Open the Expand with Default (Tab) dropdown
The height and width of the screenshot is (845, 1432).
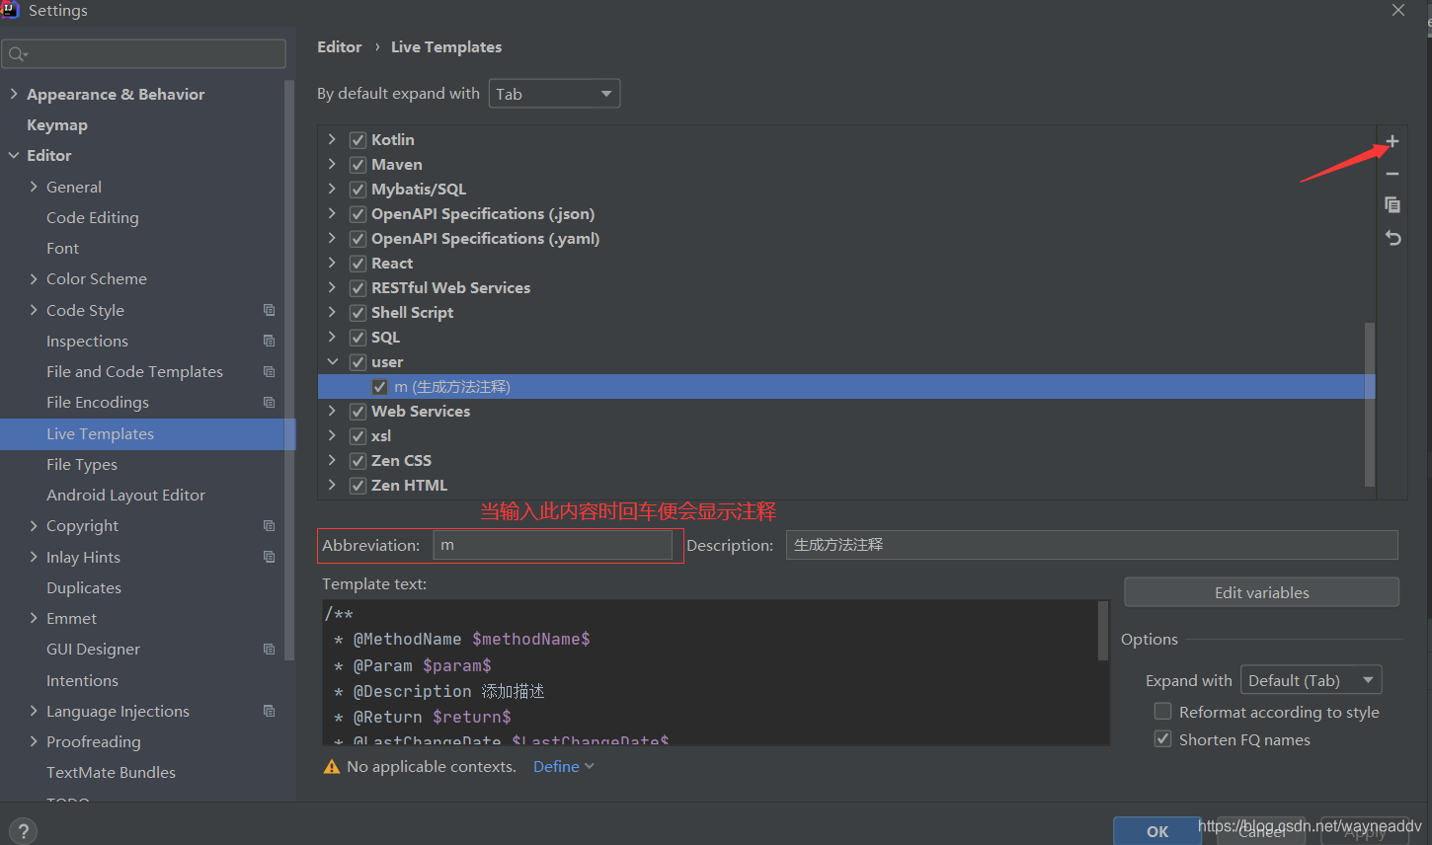click(x=1311, y=680)
